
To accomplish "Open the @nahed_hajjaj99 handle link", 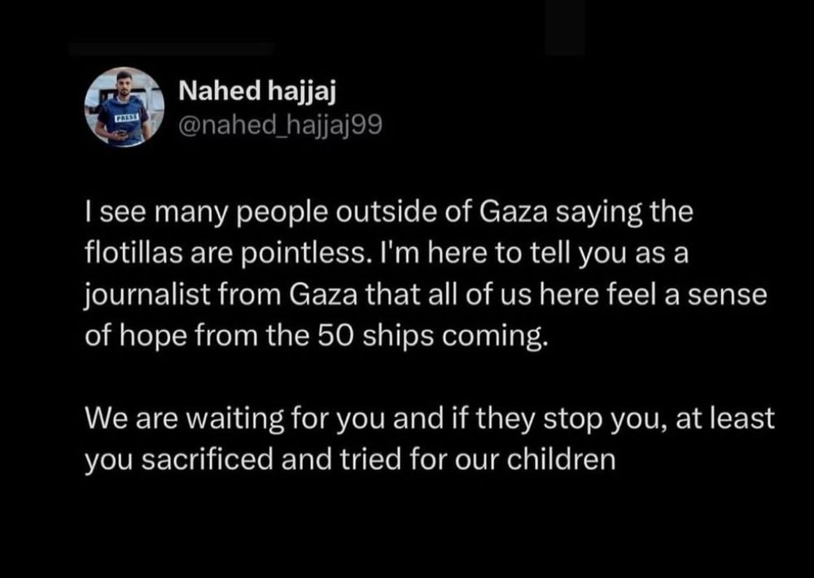I will 280,125.
